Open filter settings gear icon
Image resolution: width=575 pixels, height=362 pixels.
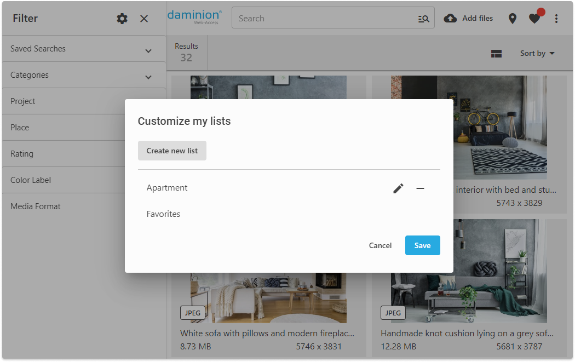pyautogui.click(x=122, y=19)
